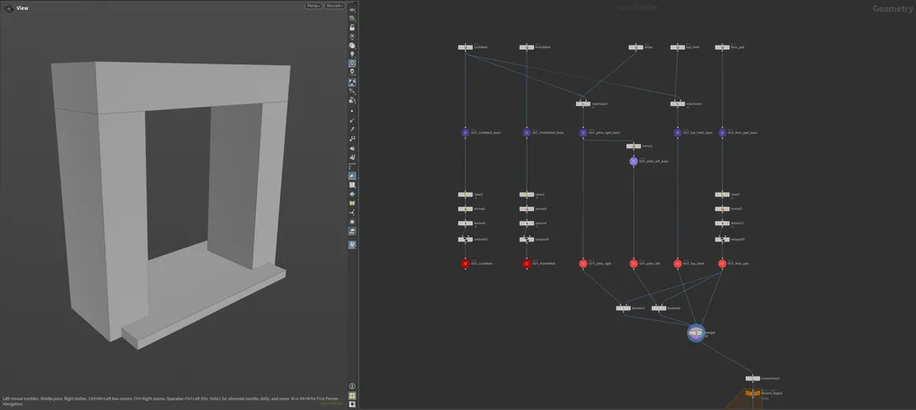The height and width of the screenshot is (410, 916).
Task: Select the clean7 node
Action: point(722,195)
